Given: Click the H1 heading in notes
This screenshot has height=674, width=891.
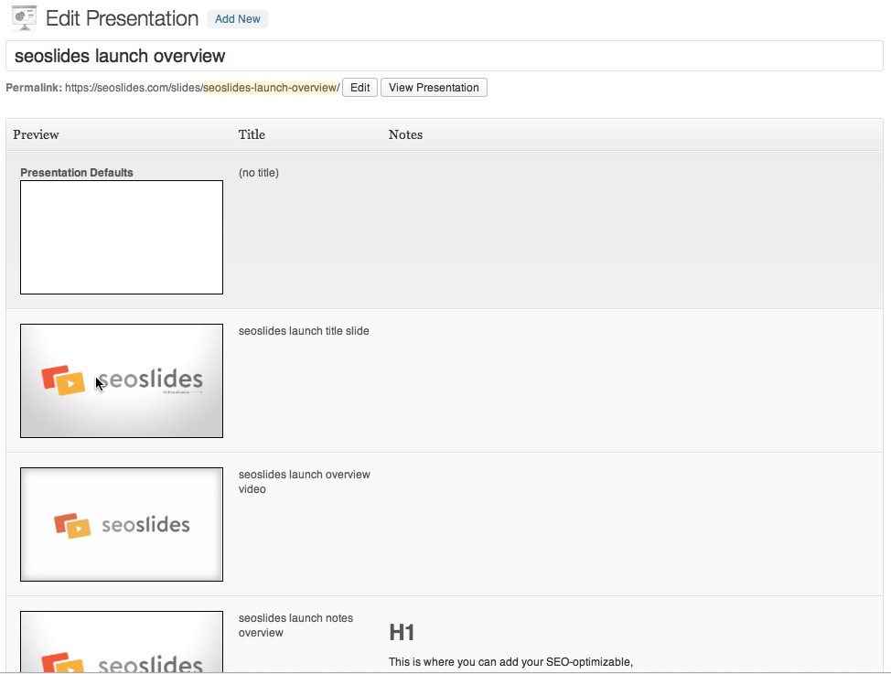Looking at the screenshot, I should click(x=402, y=633).
